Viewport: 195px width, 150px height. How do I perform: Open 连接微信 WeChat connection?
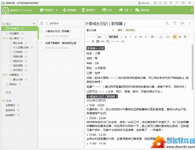[x=144, y=10]
